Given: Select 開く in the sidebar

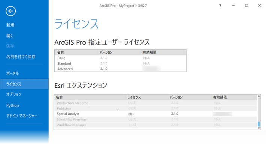Looking at the screenshot, I should [10, 36].
